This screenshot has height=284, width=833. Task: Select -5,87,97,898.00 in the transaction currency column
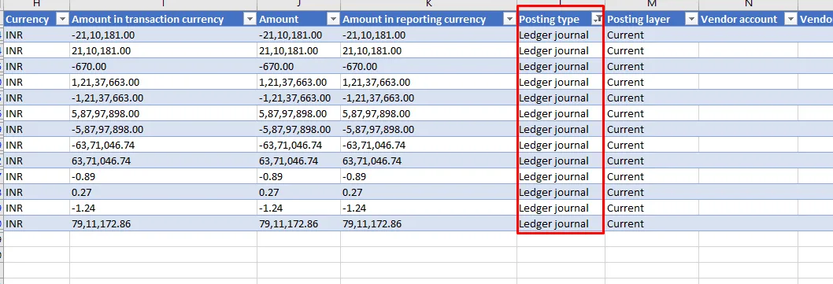163,129
